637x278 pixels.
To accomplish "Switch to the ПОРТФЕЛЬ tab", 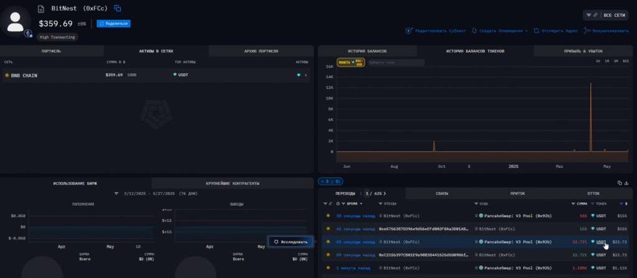I will click(51, 51).
